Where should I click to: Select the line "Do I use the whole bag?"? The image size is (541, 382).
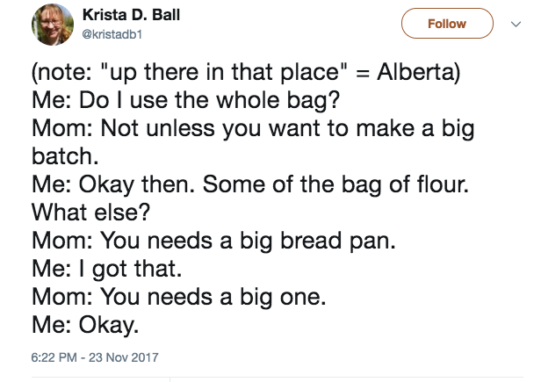pyautogui.click(x=210, y=100)
